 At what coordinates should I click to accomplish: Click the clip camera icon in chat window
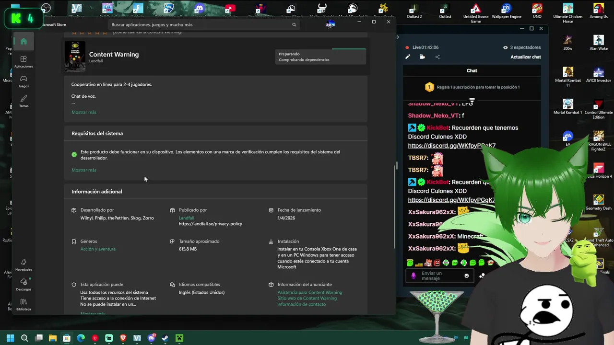point(422,57)
